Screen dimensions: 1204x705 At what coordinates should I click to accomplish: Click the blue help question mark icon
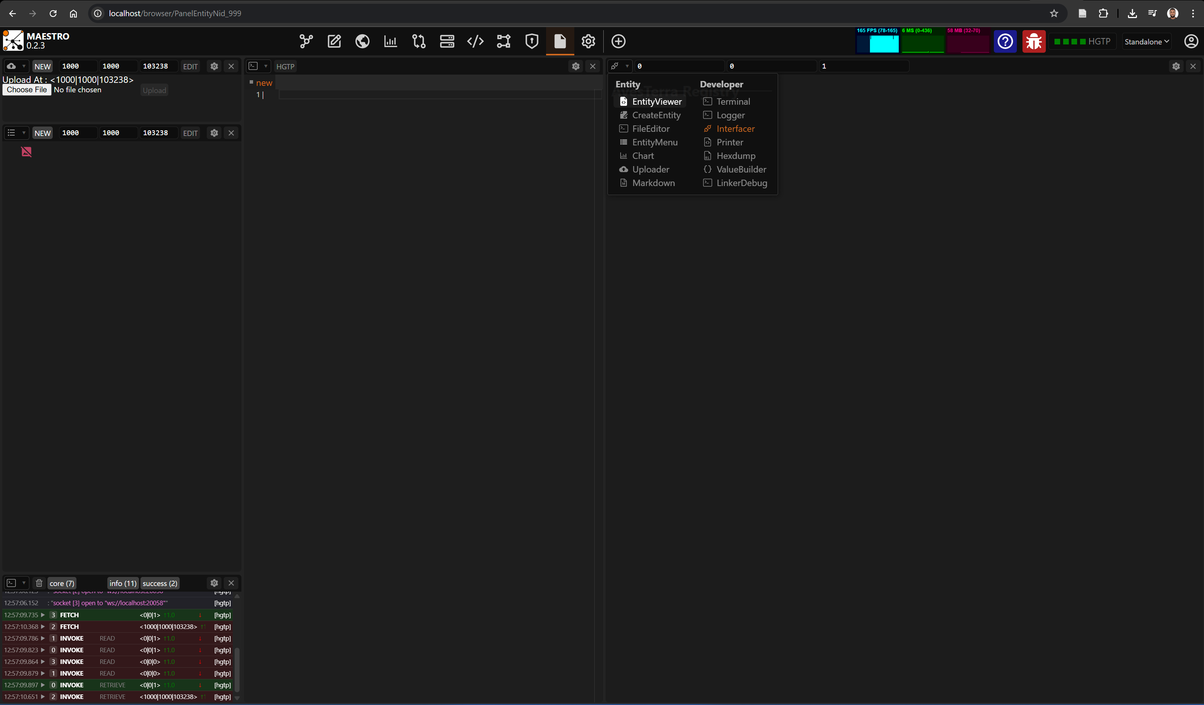click(x=1005, y=41)
